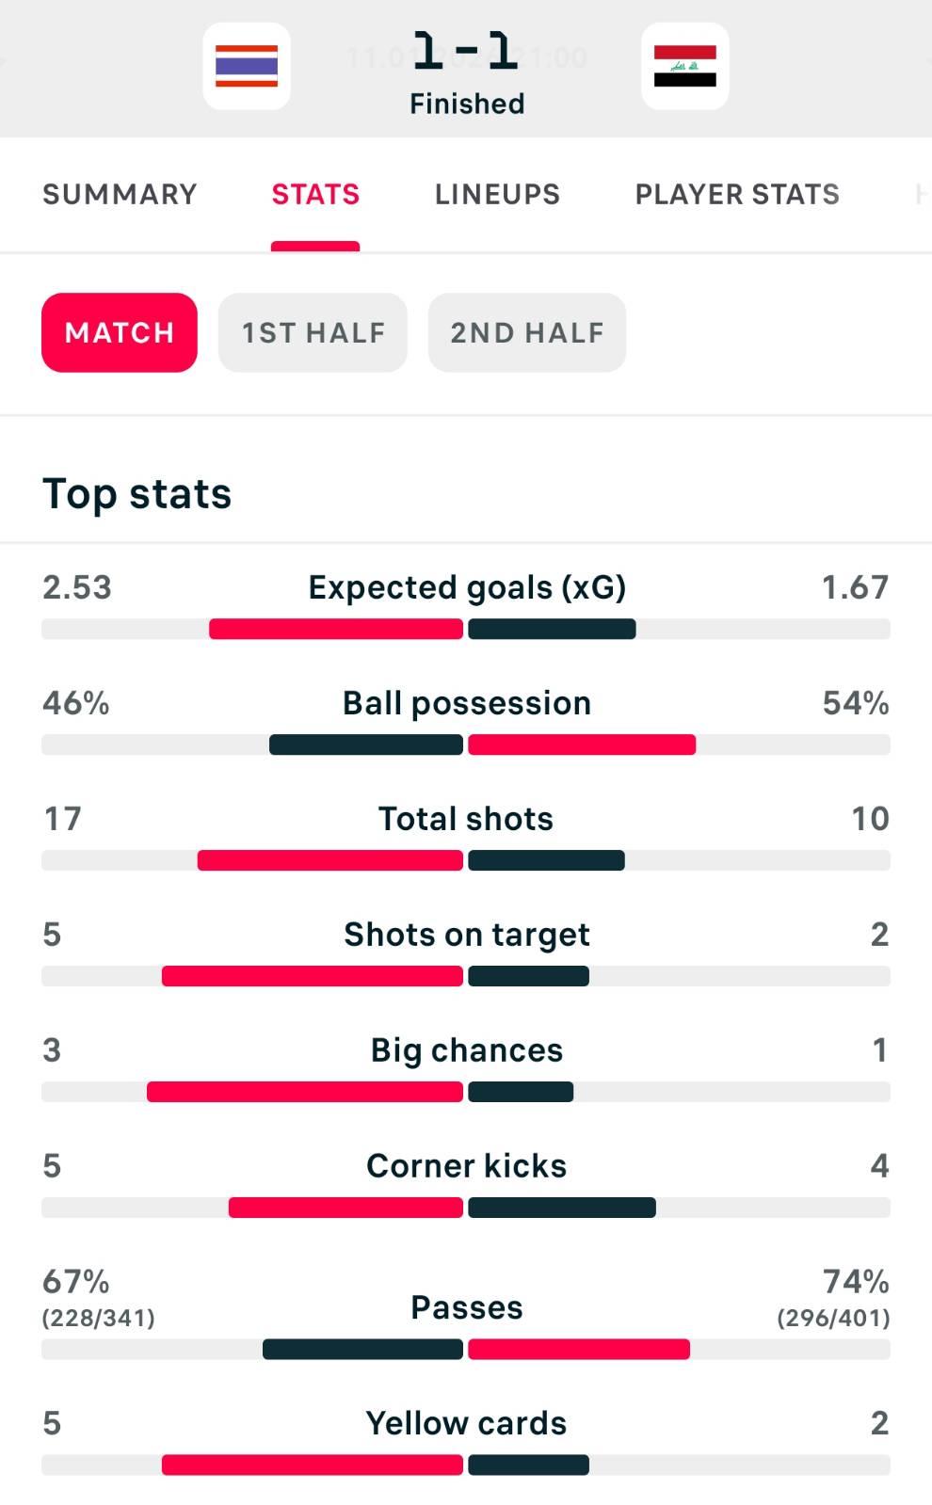Click Thailand's red Total shots bar
This screenshot has height=1505, width=932.
tap(330, 860)
